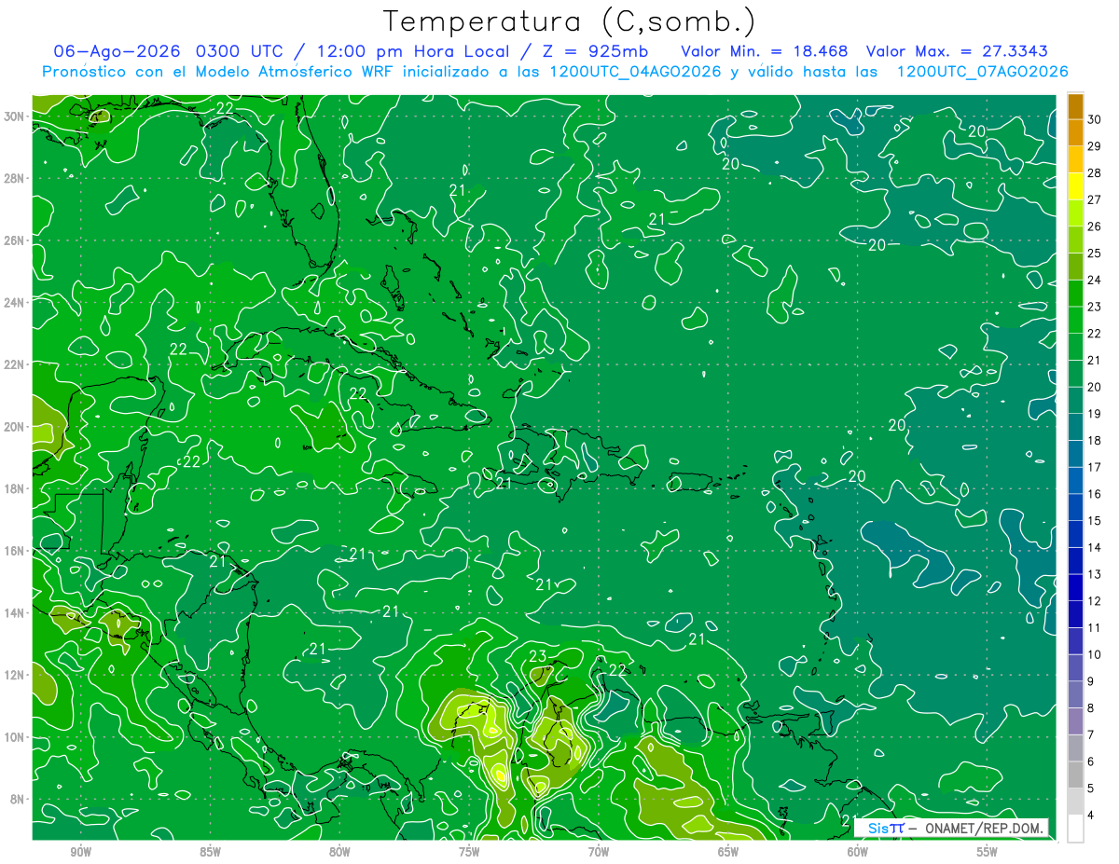Click the "24N" latitude axis label
1119x864 pixels.
pyautogui.click(x=13, y=302)
